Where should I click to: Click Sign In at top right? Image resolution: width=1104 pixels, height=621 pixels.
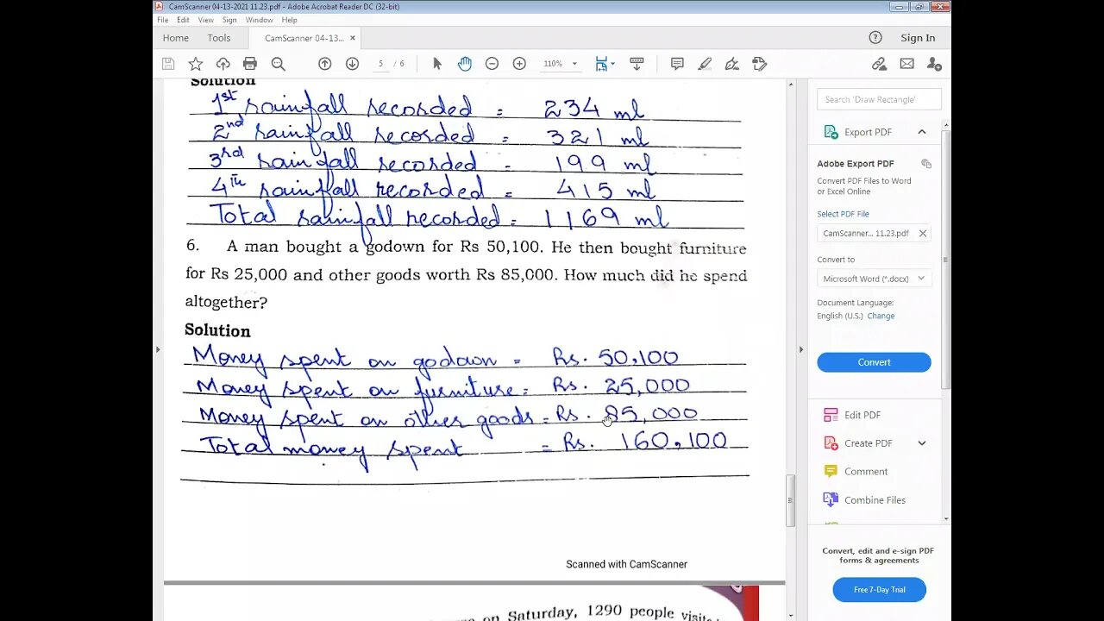918,38
